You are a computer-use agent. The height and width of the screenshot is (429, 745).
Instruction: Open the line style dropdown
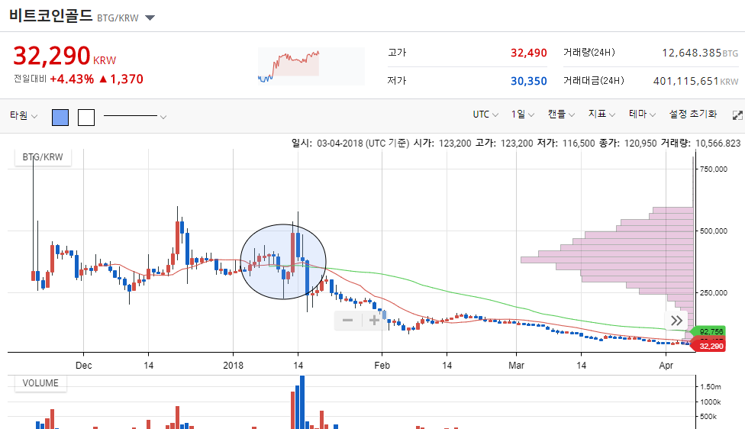click(x=135, y=116)
